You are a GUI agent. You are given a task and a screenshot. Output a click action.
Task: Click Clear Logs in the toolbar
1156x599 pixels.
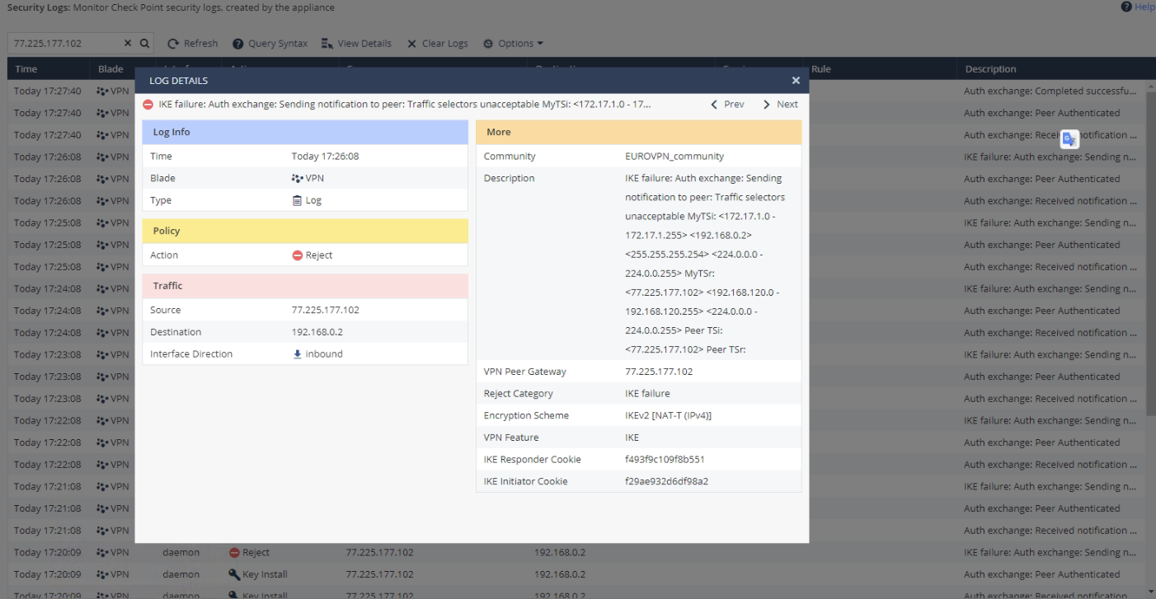(437, 43)
